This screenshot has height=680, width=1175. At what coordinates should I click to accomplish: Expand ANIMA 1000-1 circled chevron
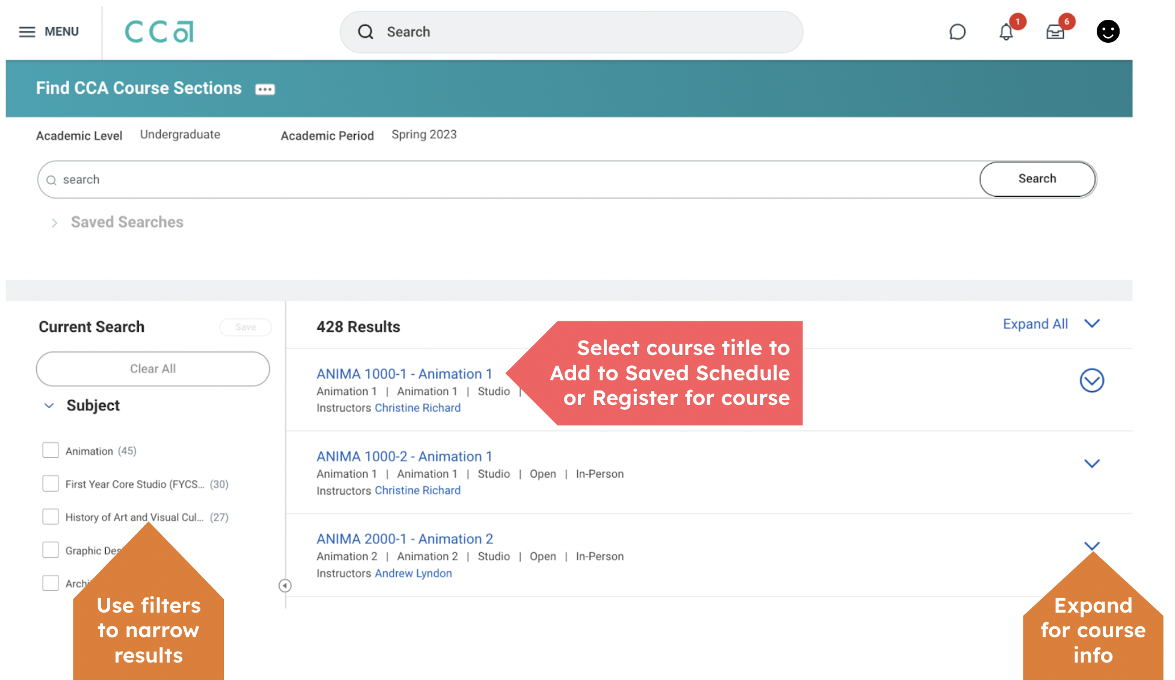[x=1091, y=380]
